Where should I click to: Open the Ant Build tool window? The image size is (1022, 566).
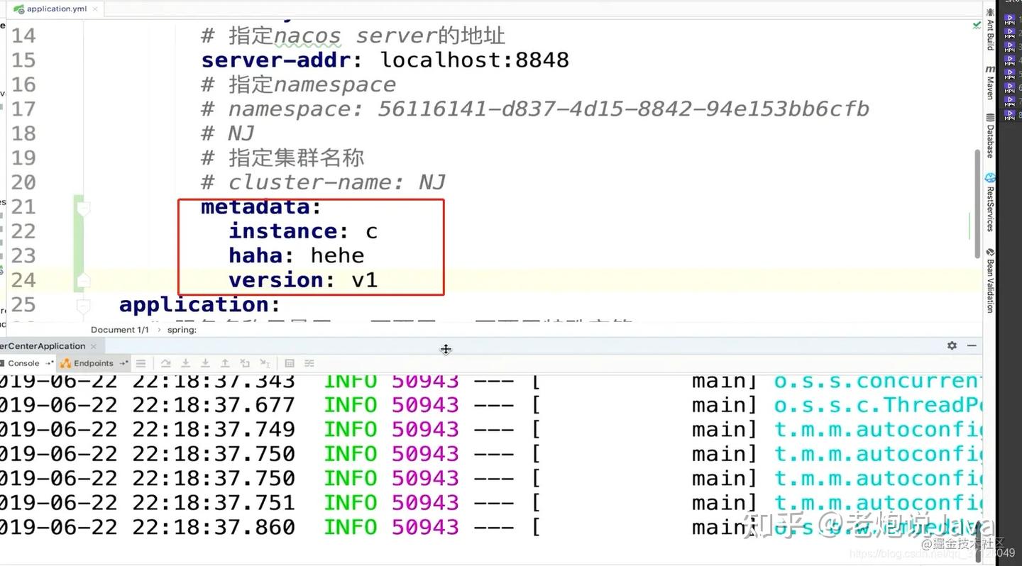point(990,30)
